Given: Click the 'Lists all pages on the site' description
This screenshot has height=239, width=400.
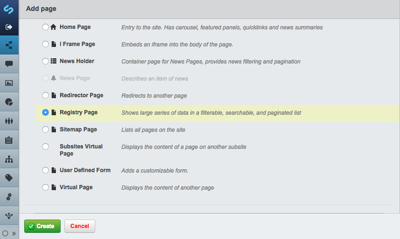Looking at the screenshot, I should click(x=153, y=130).
